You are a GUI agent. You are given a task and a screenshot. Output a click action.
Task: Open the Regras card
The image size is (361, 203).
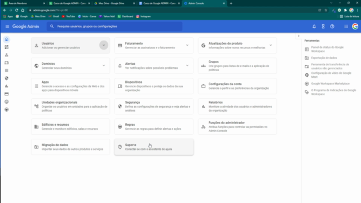click(x=154, y=126)
